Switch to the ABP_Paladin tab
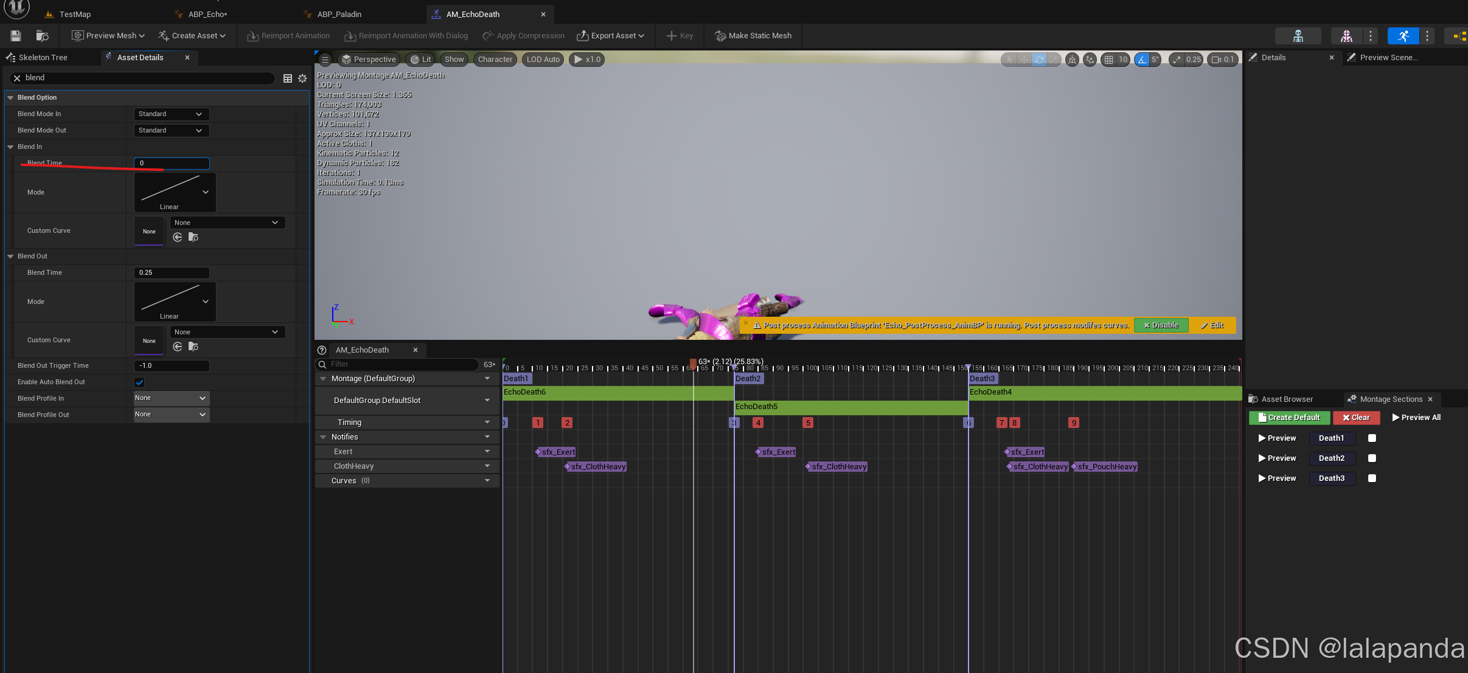 [339, 14]
